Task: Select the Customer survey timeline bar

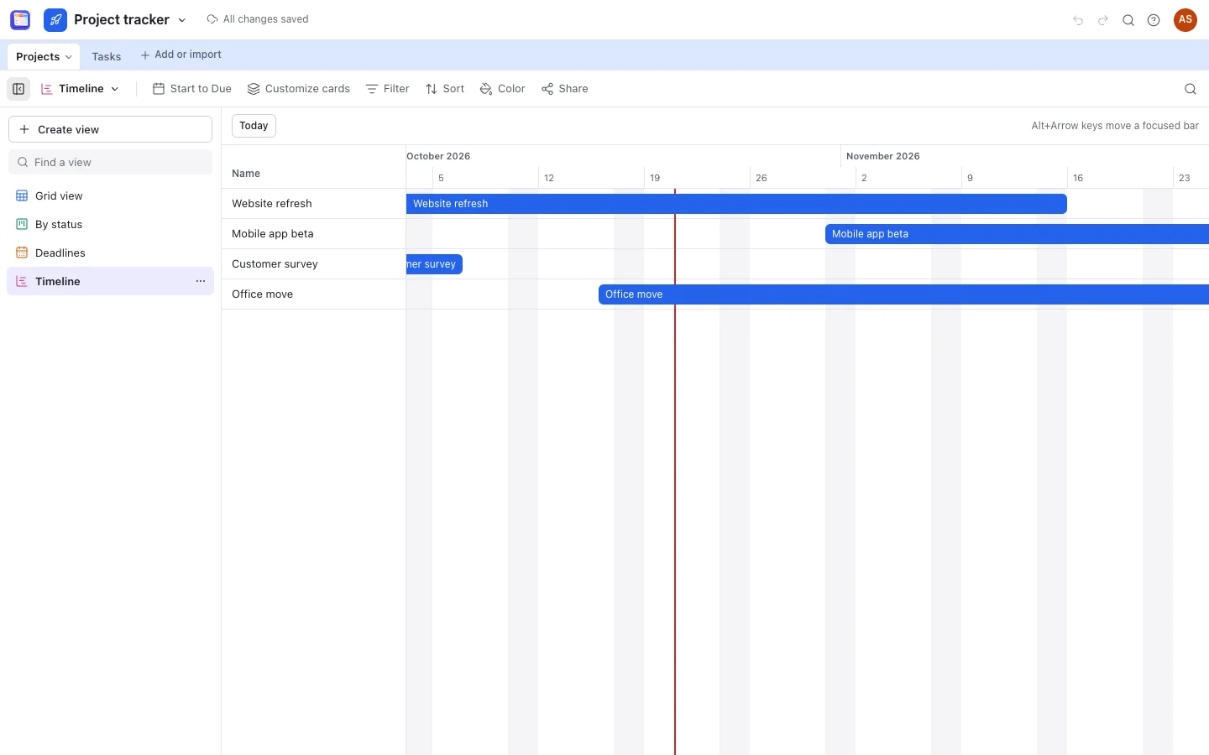Action: pos(434,264)
